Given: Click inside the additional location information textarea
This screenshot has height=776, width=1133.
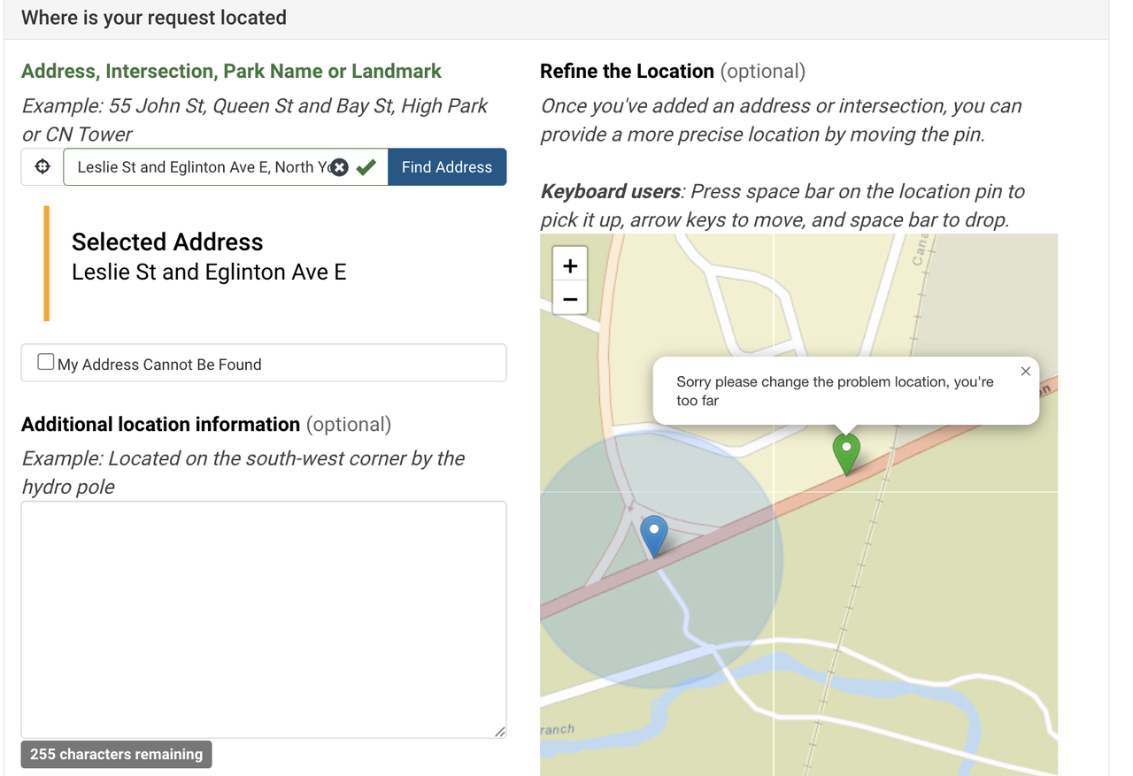Looking at the screenshot, I should [x=263, y=619].
